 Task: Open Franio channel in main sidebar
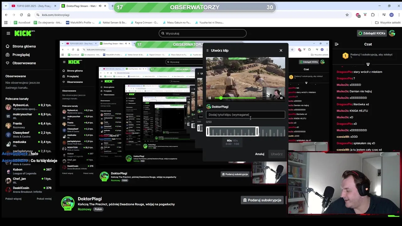[28, 126]
